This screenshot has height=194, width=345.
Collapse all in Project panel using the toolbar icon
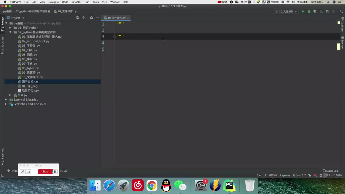click(84, 18)
